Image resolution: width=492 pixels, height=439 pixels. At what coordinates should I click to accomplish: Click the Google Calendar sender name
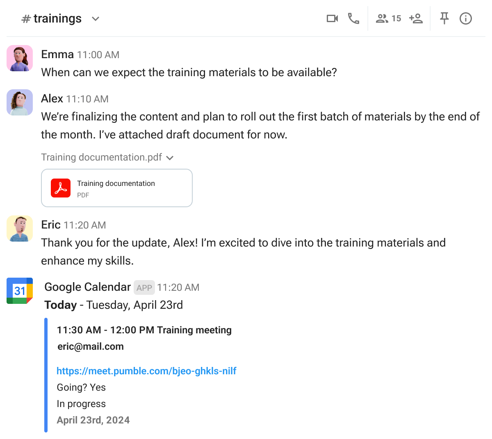coord(87,287)
